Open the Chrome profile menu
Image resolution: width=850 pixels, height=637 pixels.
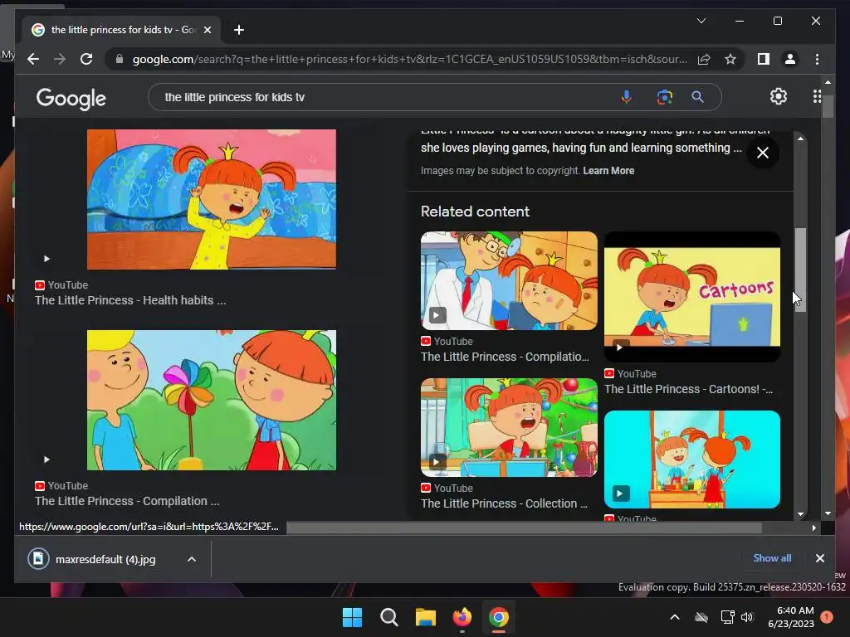coord(790,59)
